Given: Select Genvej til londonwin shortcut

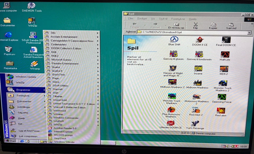Looking at the screenshot, I should [199, 56].
